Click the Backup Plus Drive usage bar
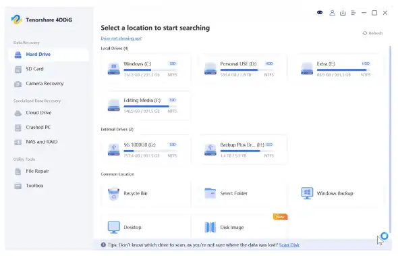 tap(247, 151)
